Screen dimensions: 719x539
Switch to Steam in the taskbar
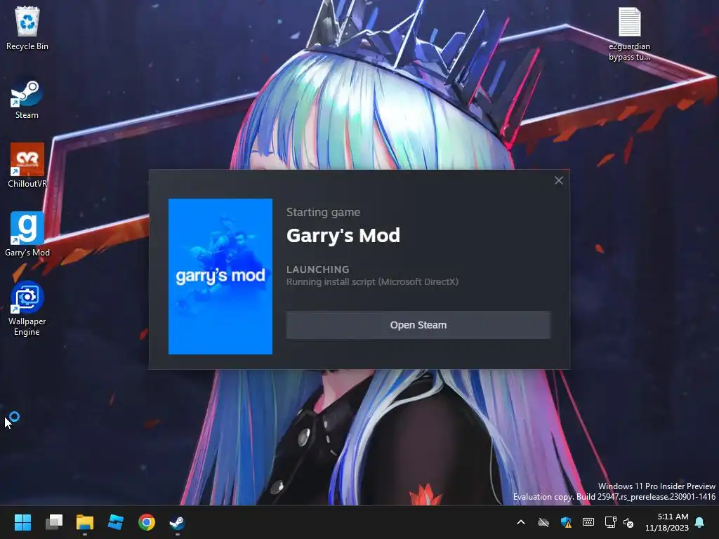click(178, 522)
